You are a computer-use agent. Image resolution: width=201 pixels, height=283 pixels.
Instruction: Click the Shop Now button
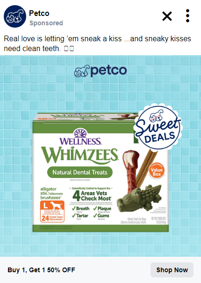[172, 270]
